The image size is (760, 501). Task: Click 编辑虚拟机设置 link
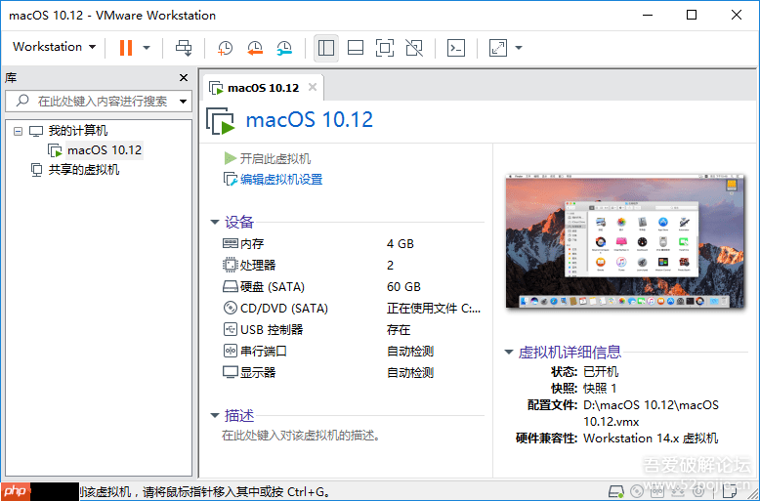[281, 180]
